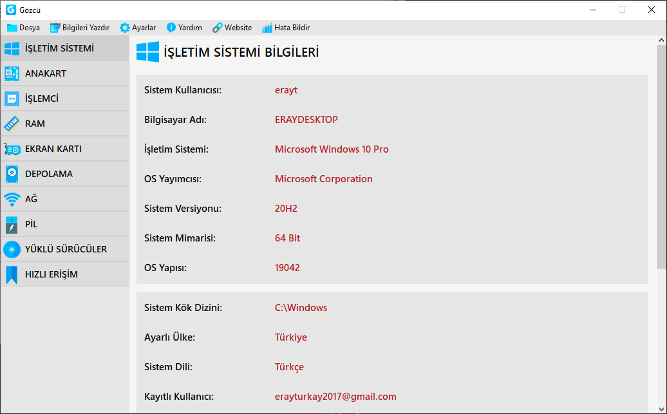667x414 pixels.
Task: Click the Microsoft Windows 10 Pro value
Action: (332, 149)
